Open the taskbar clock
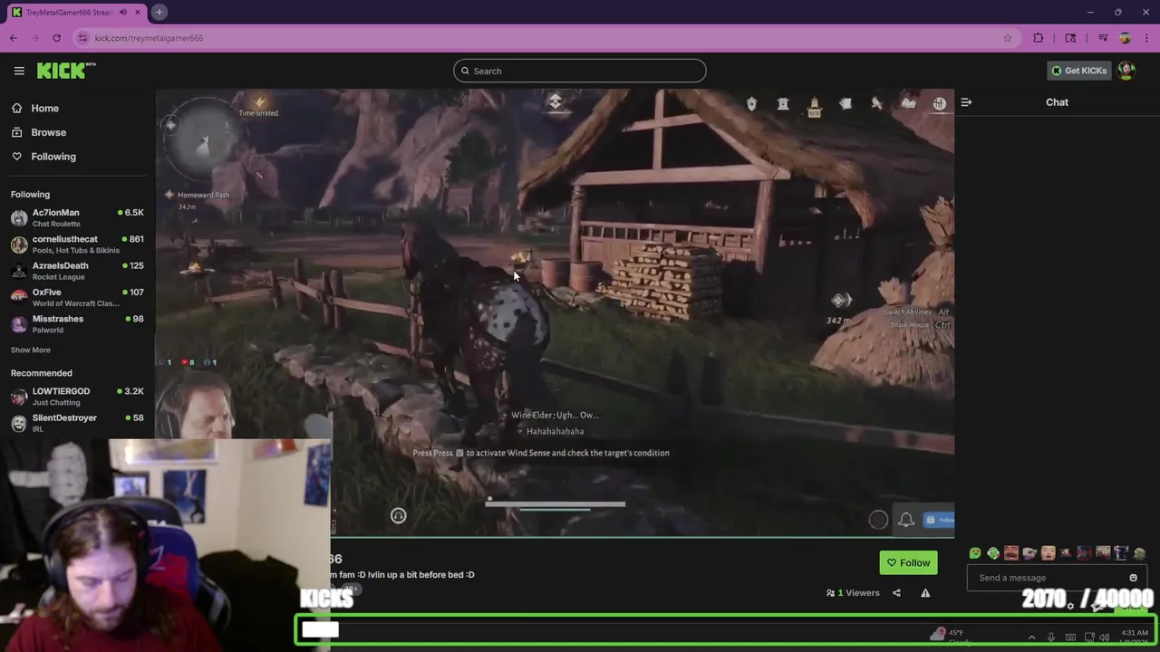Viewport: 1160px width, 652px height. click(1135, 638)
